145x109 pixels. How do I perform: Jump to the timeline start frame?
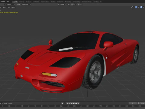coord(67,103)
